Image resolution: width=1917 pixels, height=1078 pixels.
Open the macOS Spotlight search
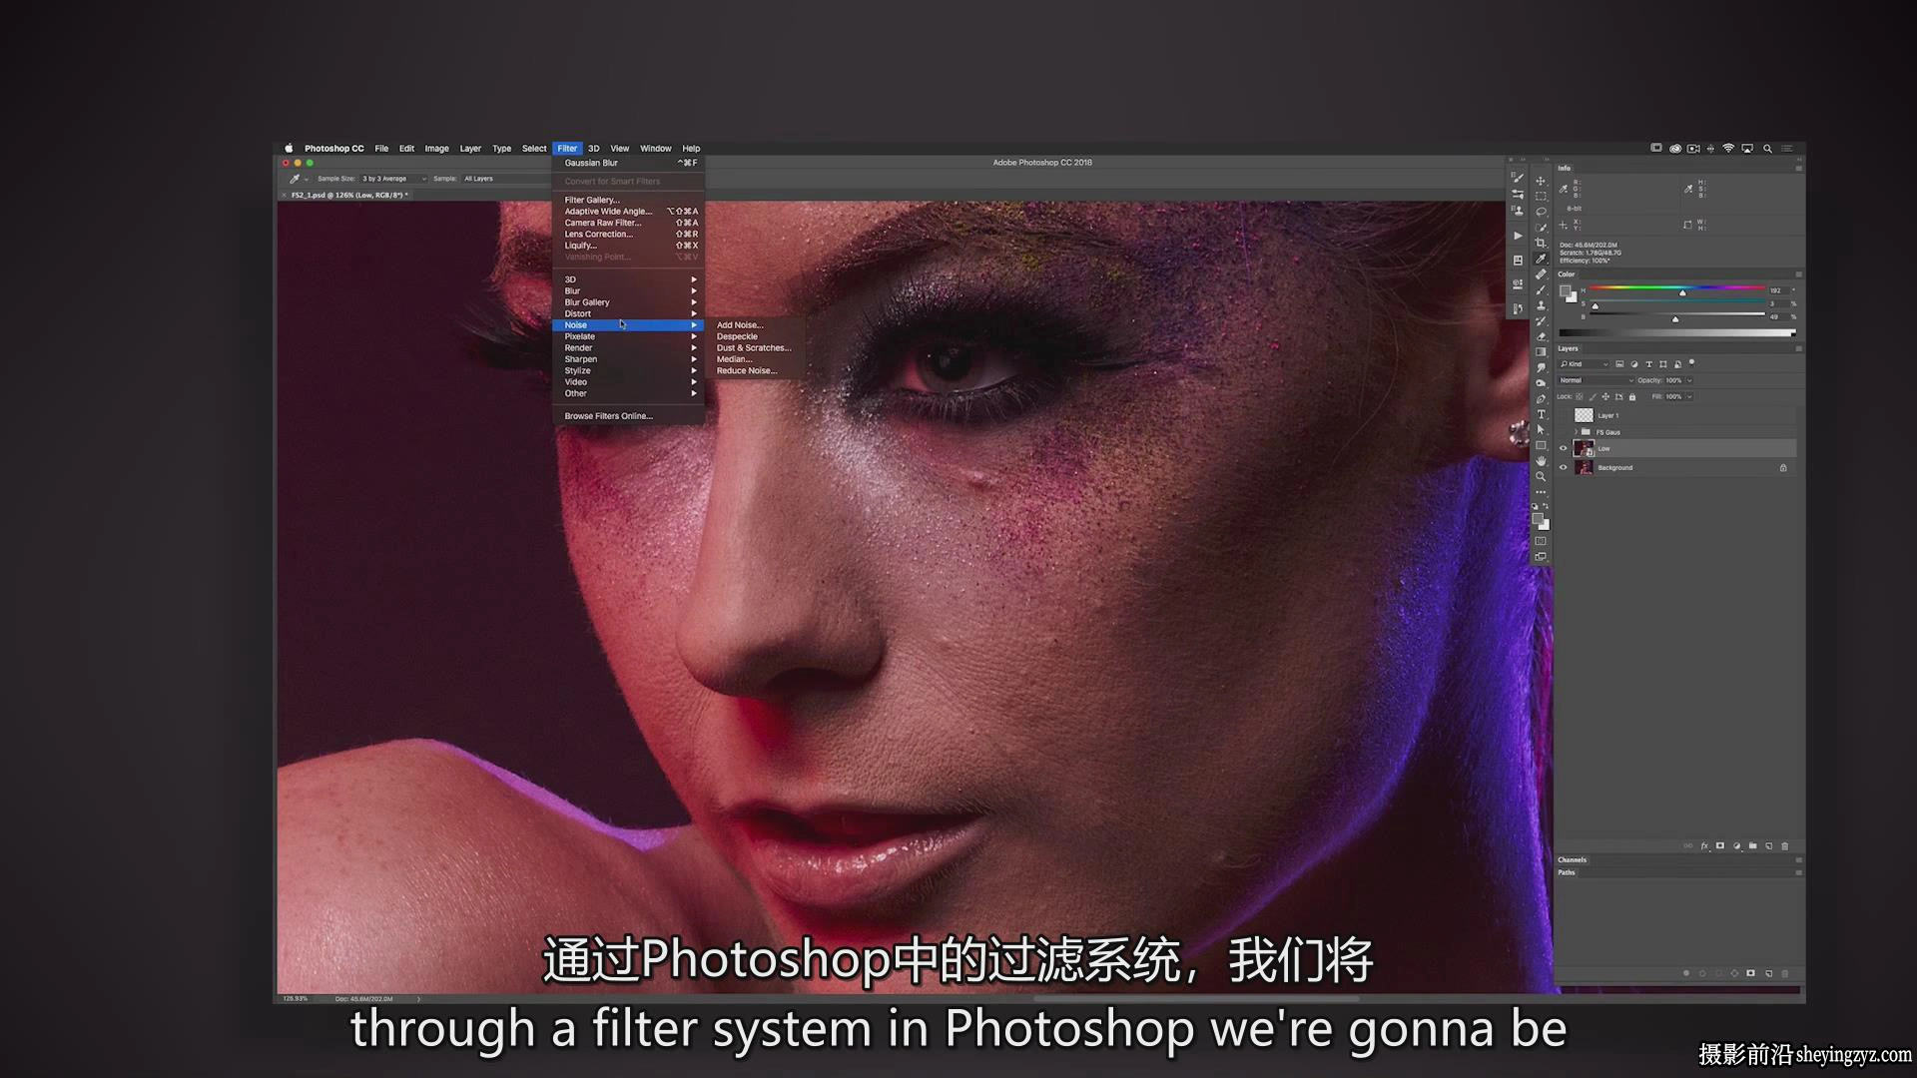1768,149
